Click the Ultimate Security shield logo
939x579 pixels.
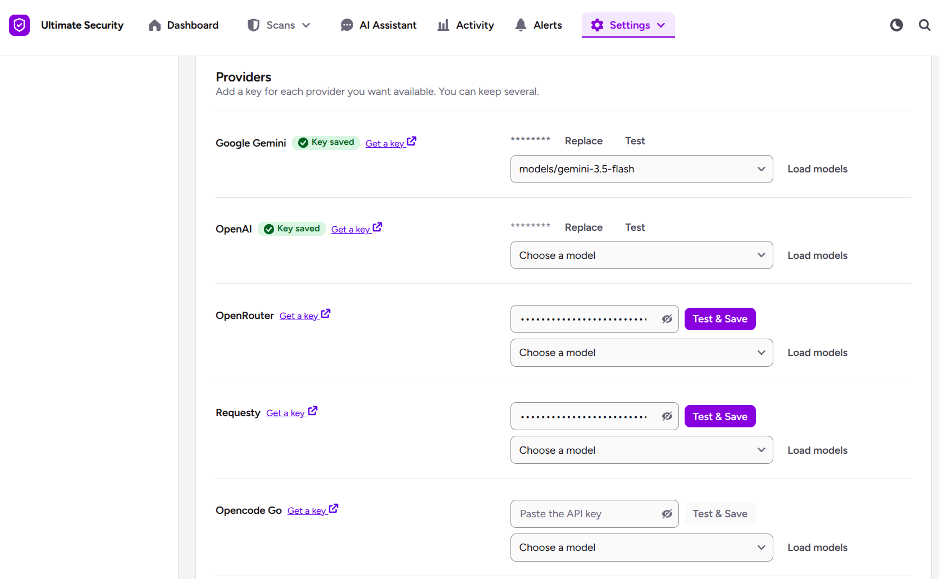pyautogui.click(x=19, y=25)
